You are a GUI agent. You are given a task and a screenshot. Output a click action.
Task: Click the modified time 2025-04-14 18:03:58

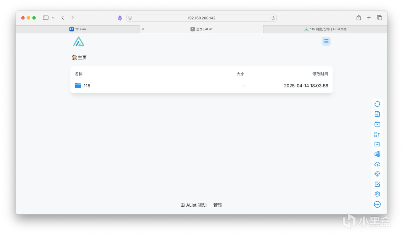306,86
